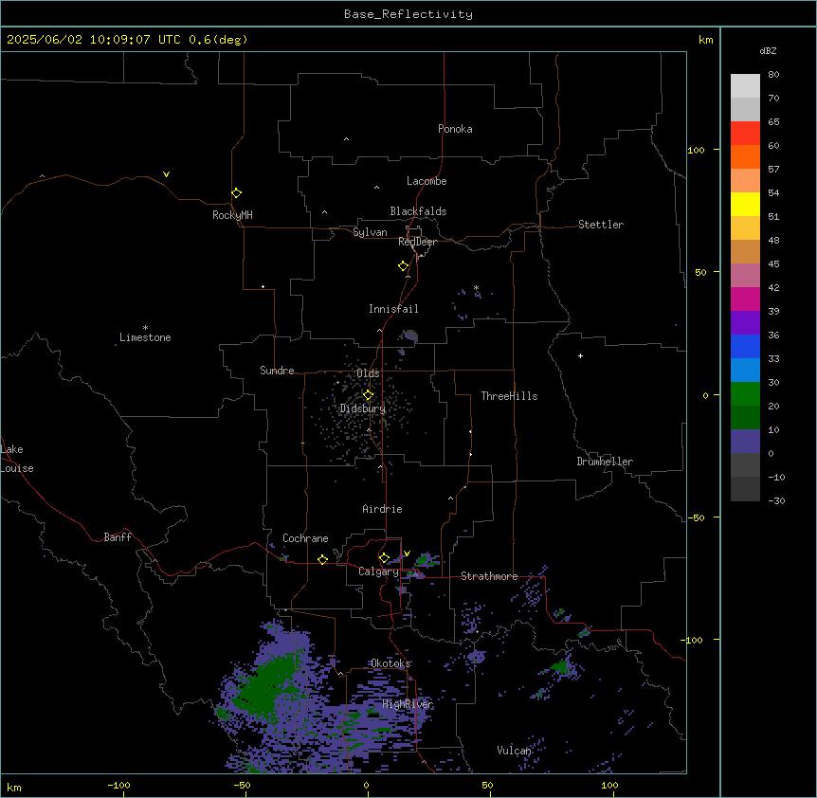Click the Lake Louise map label
The width and height of the screenshot is (817, 798).
[17, 459]
